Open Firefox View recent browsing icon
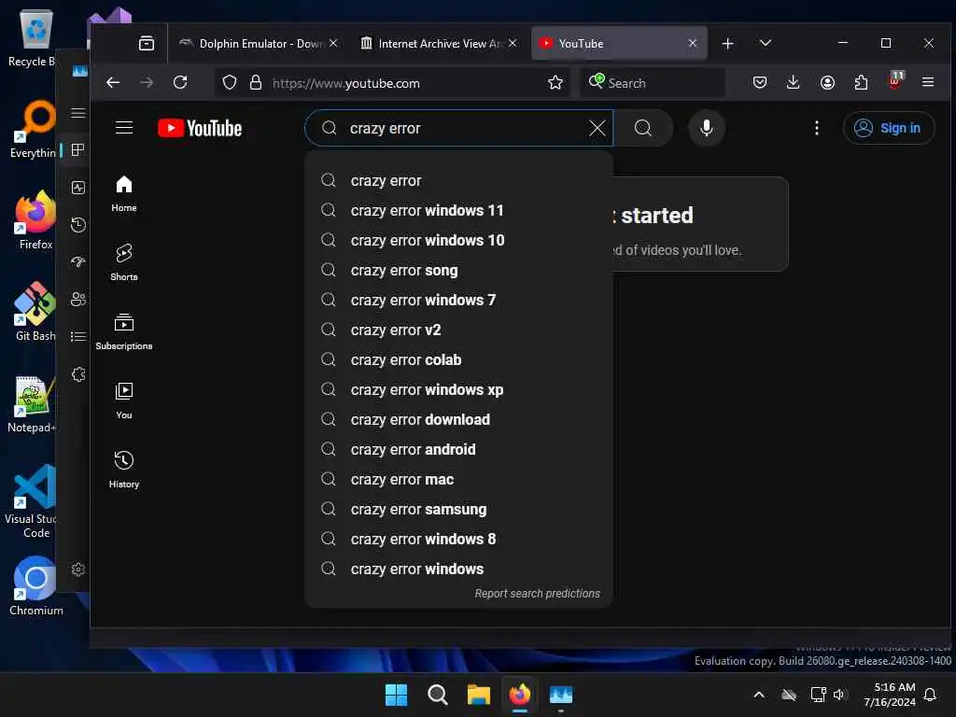 point(147,43)
